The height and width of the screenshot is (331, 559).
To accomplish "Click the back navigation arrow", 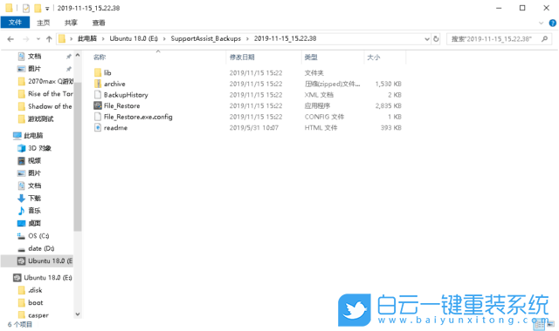I will click(10, 38).
